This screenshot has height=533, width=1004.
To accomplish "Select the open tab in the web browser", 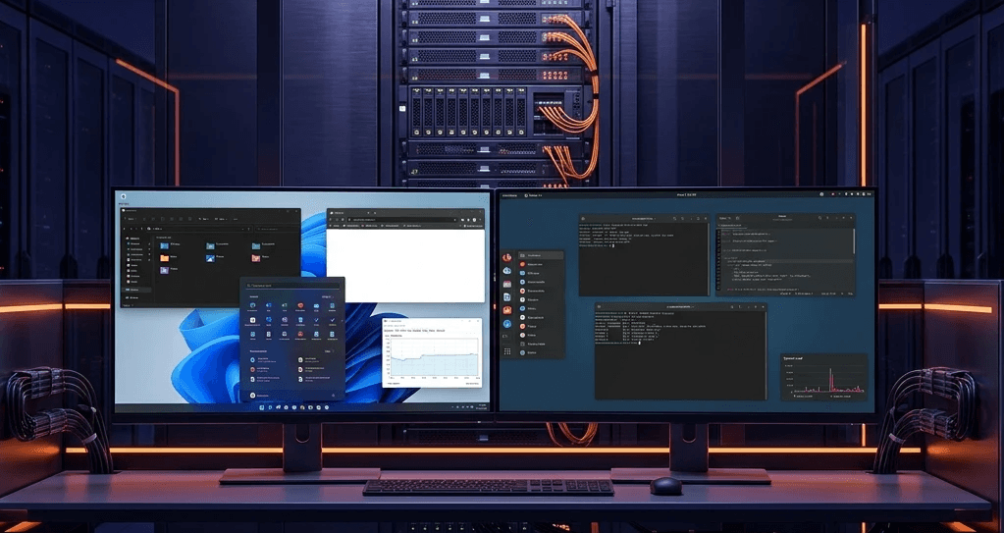I will 349,213.
